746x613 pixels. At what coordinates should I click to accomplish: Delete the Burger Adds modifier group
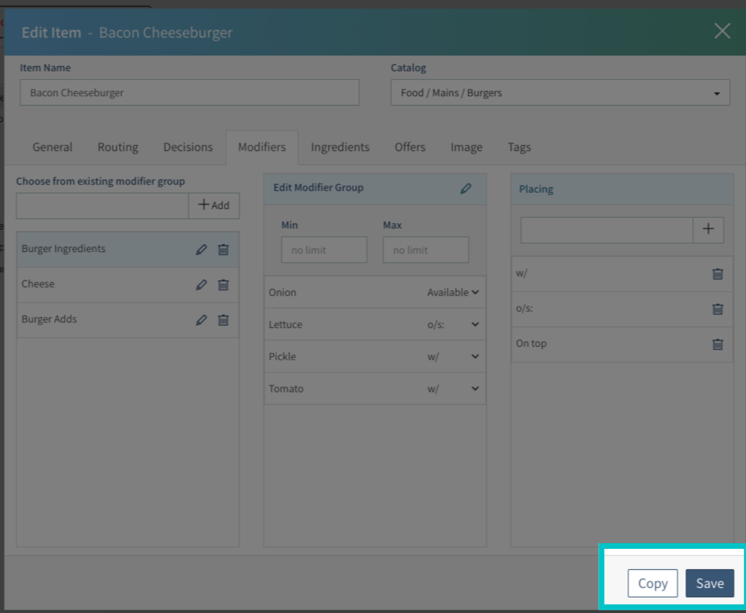223,320
